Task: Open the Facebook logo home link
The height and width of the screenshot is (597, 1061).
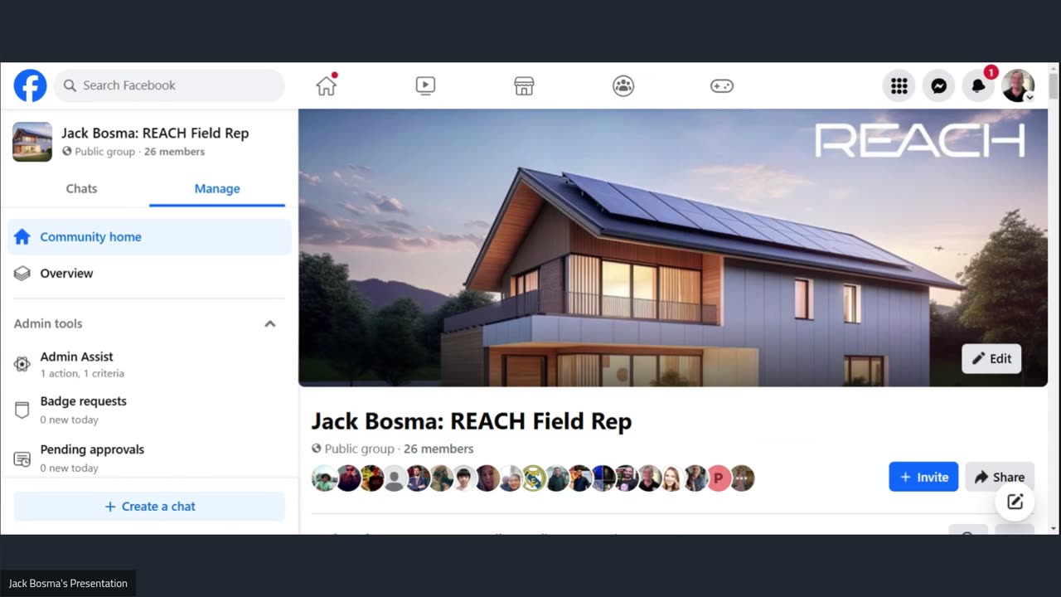Action: click(30, 85)
